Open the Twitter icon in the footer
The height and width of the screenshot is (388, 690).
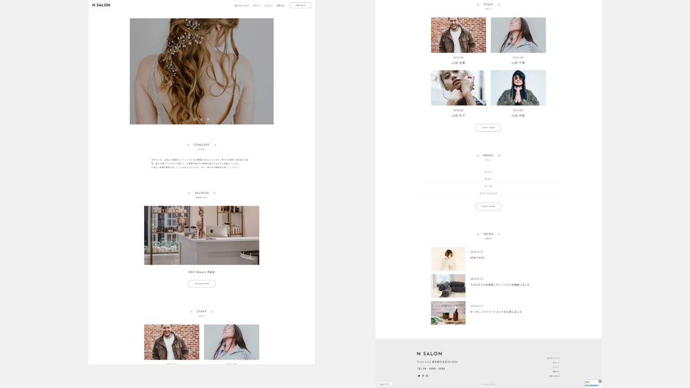tap(419, 376)
